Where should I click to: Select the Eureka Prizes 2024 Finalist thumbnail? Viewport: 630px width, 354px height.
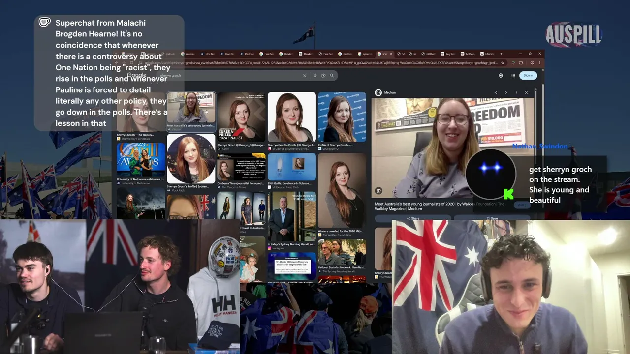click(241, 117)
